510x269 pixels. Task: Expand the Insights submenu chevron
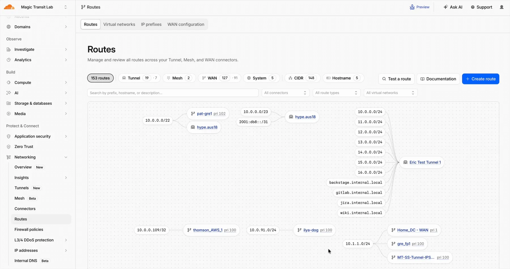[x=66, y=178]
